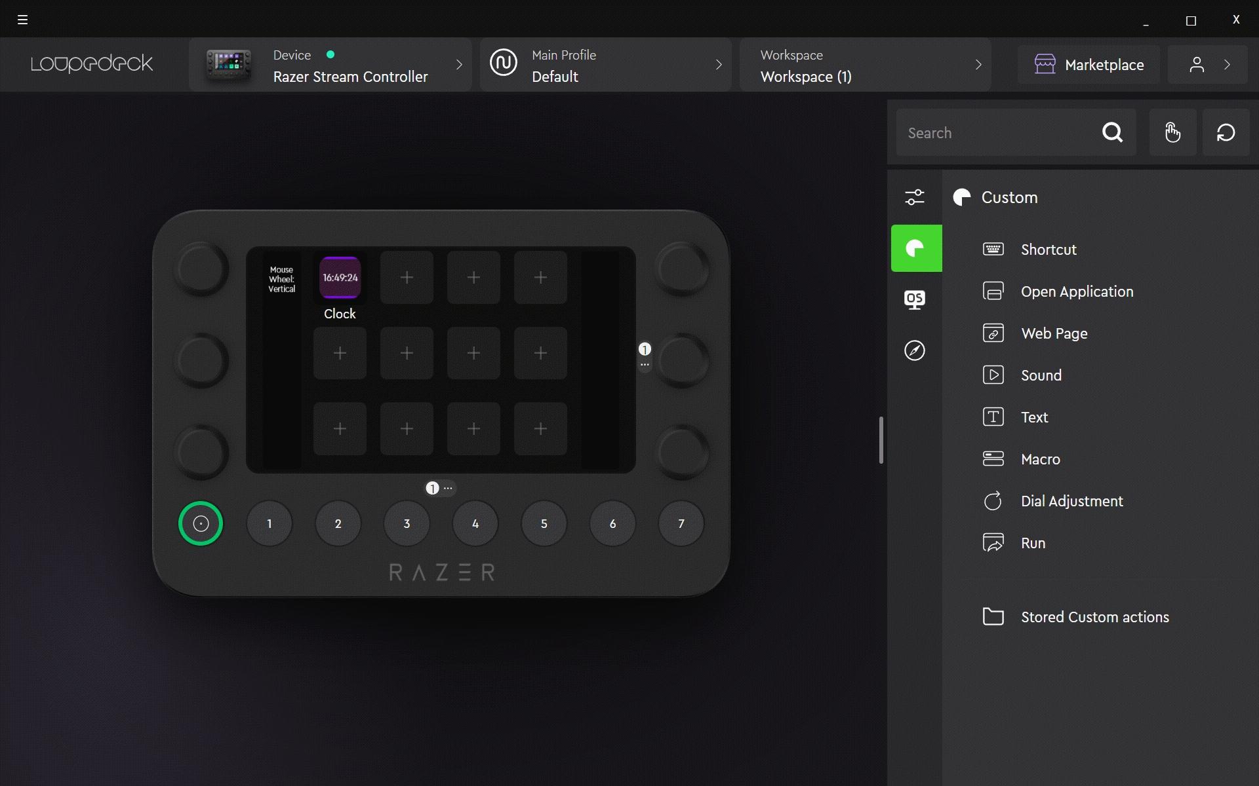This screenshot has width=1259, height=786.
Task: Expand the Main Profile Default chevron
Action: point(719,64)
